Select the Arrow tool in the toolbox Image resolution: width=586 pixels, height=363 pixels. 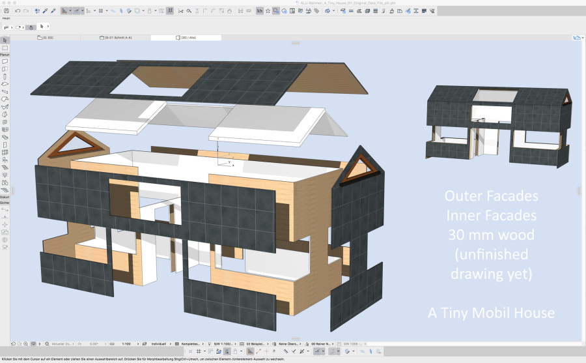pos(5,40)
